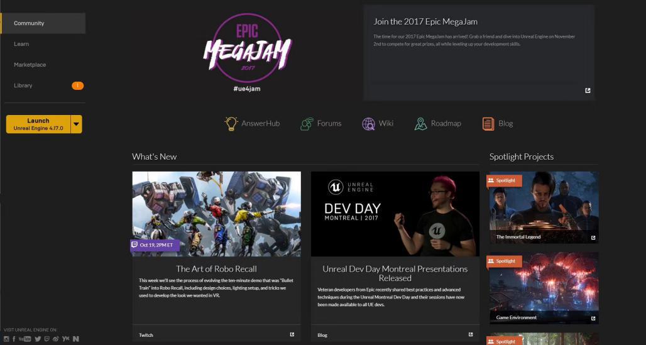
Task: Click the Instagram icon in the footer
Action: point(6,339)
